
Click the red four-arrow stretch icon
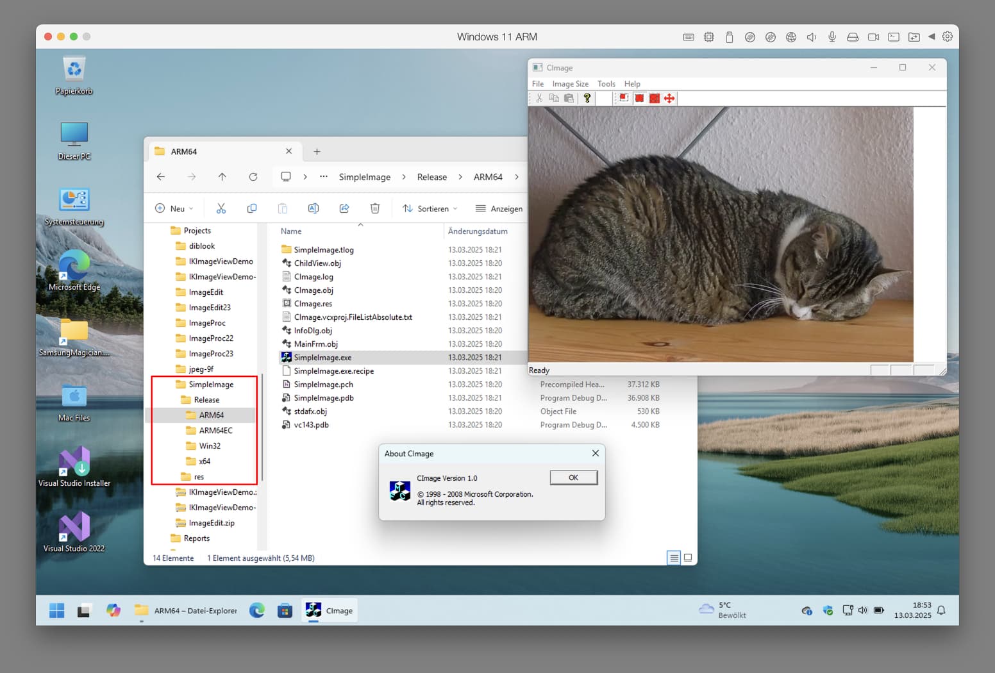coord(669,98)
